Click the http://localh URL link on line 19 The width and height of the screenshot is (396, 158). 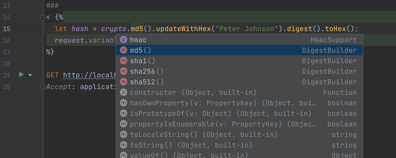tap(89, 75)
